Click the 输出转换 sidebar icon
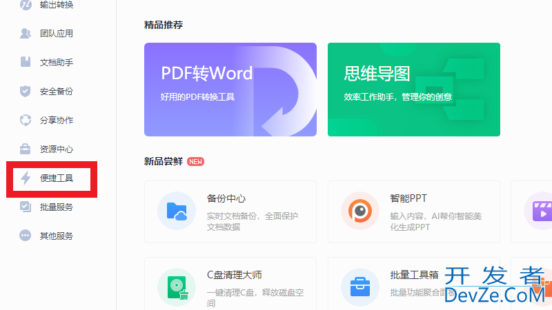 [x=26, y=5]
